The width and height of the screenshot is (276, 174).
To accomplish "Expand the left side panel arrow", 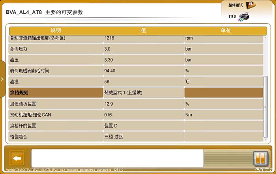I will pyautogui.click(x=2, y=79).
